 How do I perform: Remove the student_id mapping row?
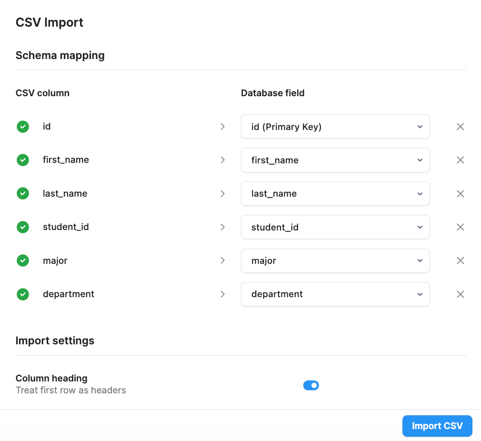pos(460,227)
